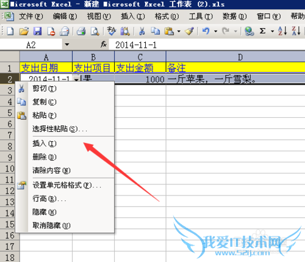The height and width of the screenshot is (262, 305).
Task: Select column C header
Action: coord(140,57)
